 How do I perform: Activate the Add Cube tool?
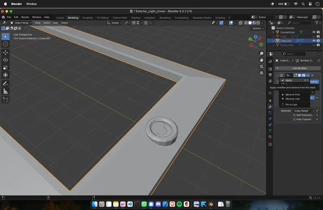[x=6, y=100]
